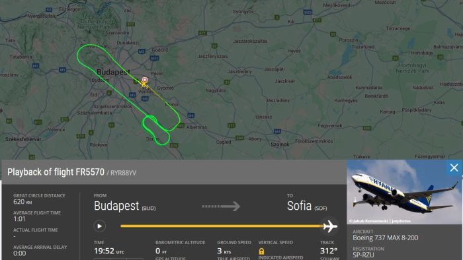463x260 pixels.
Task: Play the flight FR5570 playback
Action: (x=99, y=226)
